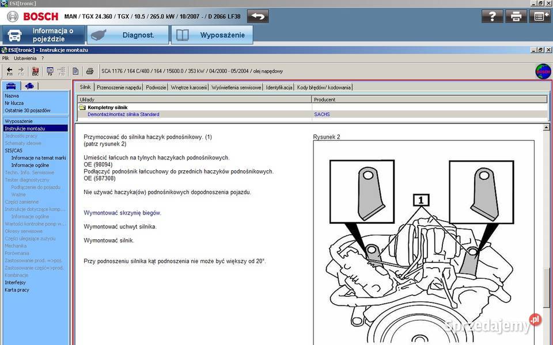The width and height of the screenshot is (553, 345).
Task: Switch to the Silnik tab
Action: 85,87
